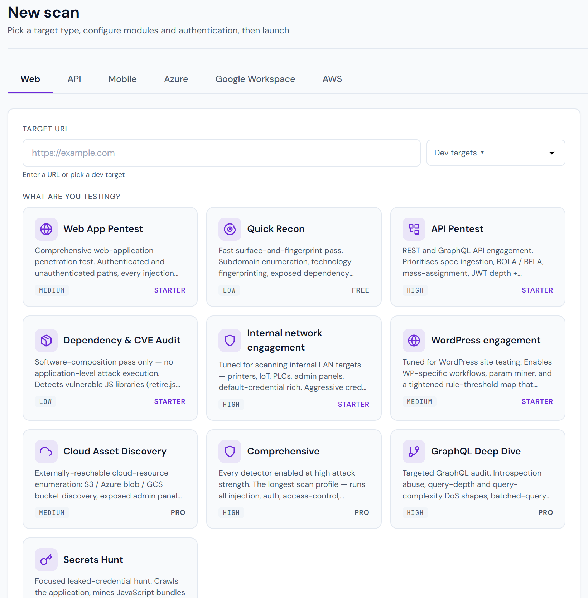The height and width of the screenshot is (598, 588).
Task: Click STARTER label on Dependency & CVE Audit
Action: click(170, 402)
